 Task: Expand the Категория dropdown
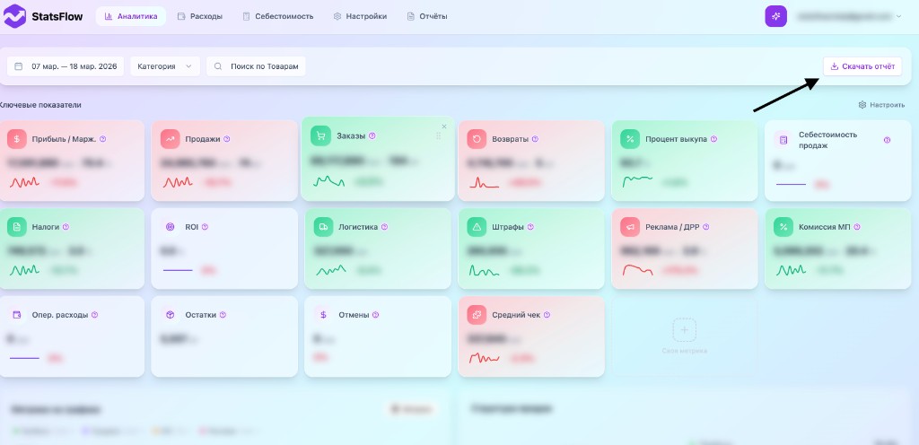[x=165, y=66]
